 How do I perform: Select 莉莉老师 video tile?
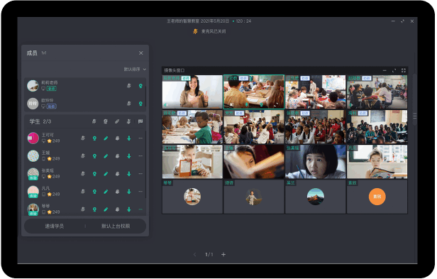click(x=192, y=92)
